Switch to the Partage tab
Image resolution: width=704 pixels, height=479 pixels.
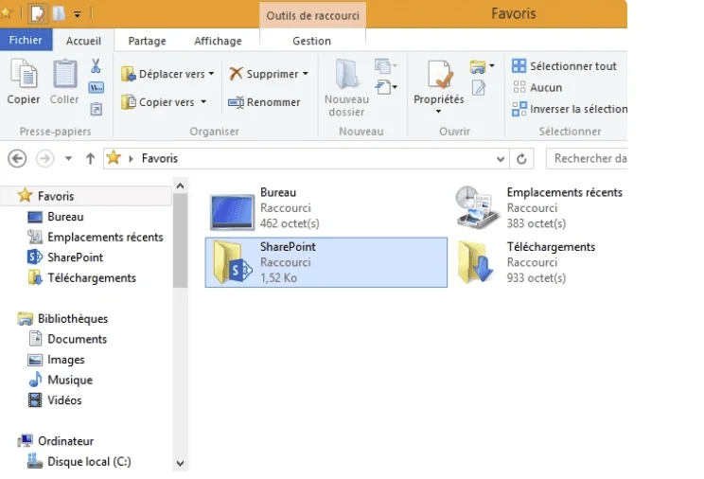coord(147,41)
